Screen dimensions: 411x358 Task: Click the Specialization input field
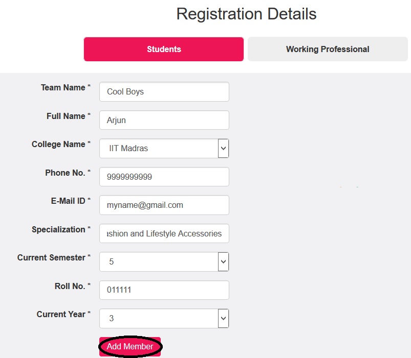[x=164, y=234]
